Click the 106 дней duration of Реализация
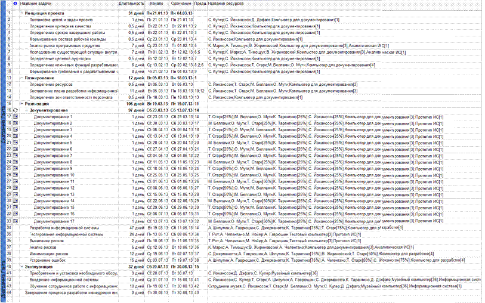The height and width of the screenshot is (303, 485). (x=135, y=104)
